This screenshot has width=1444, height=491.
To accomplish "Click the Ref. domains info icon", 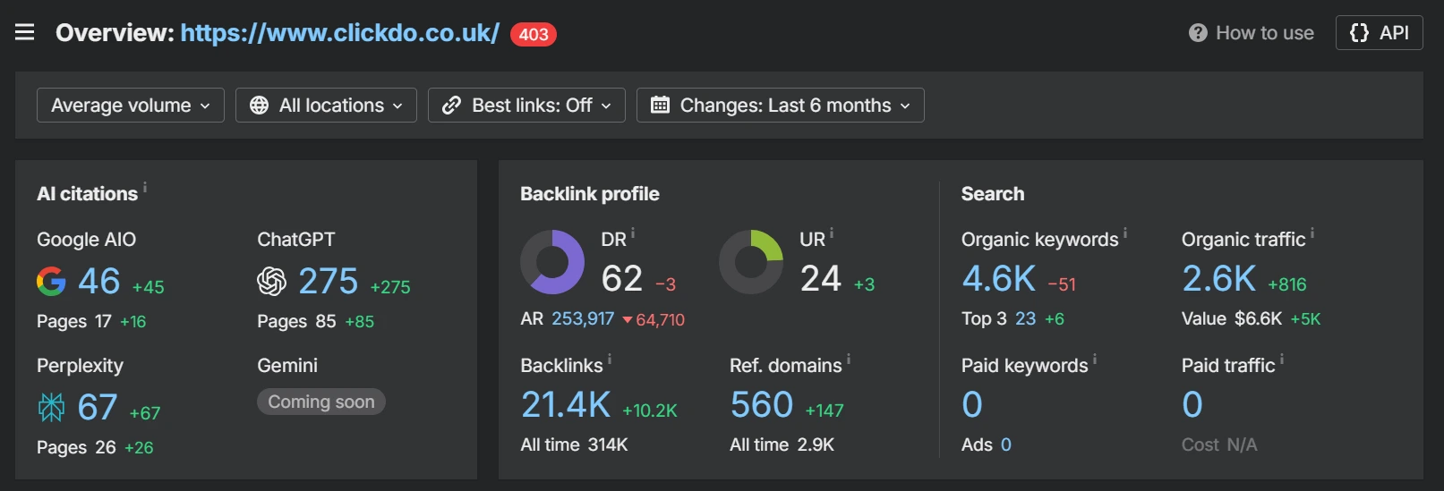I will [x=849, y=360].
